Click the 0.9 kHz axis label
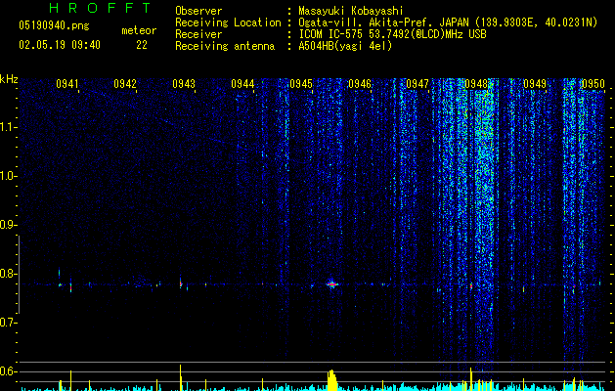 click(x=7, y=225)
